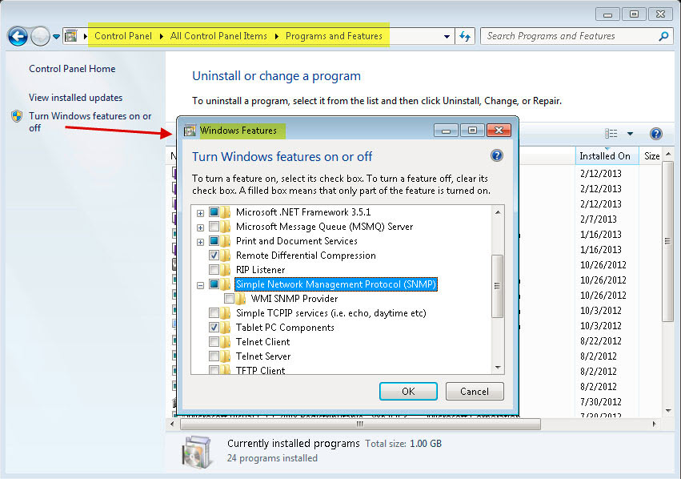Sort by the Installed On column header
This screenshot has width=681, height=479.
click(607, 156)
